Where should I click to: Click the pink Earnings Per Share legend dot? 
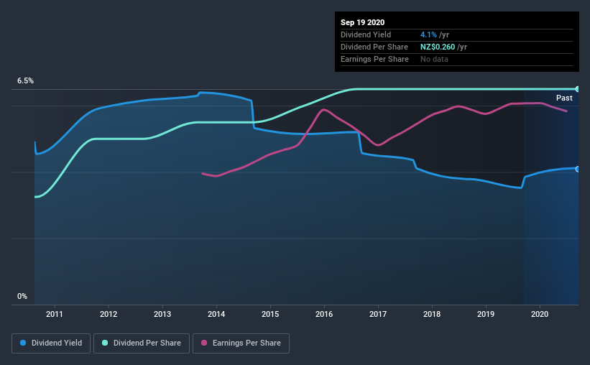pos(204,343)
